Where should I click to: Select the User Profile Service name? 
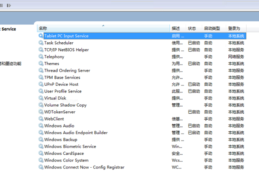pyautogui.click(x=63, y=91)
